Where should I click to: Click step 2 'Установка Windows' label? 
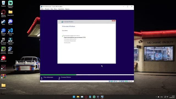[66, 77]
